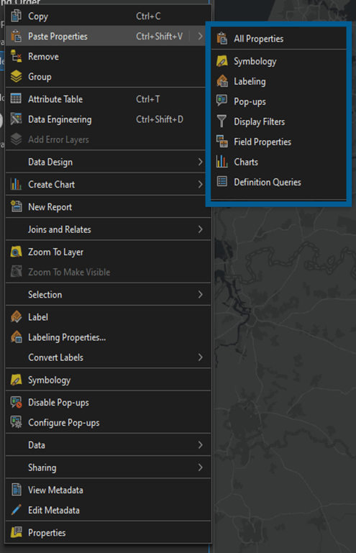Expand the Create Chart submenu arrow
The width and height of the screenshot is (356, 553).
(200, 184)
